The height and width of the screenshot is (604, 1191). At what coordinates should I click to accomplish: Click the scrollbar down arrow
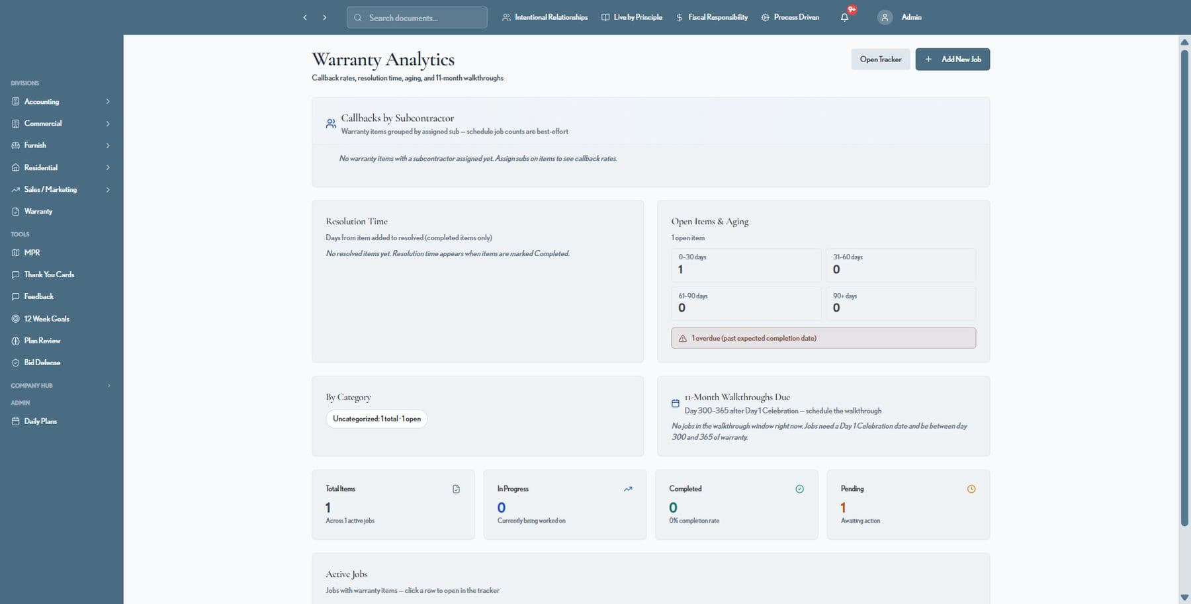click(x=1184, y=597)
